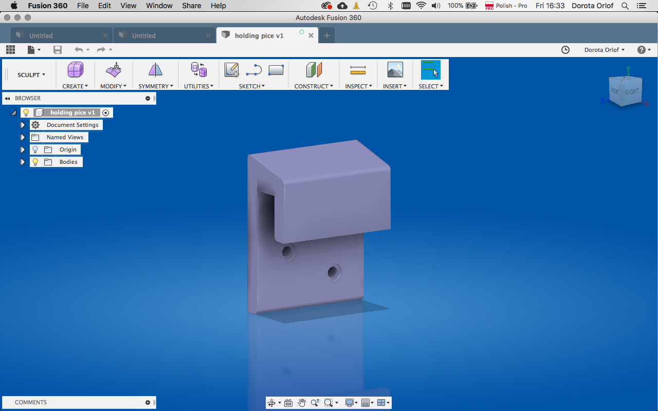Click the Select tool icon
Viewport: 658px width, 411px height.
point(430,70)
